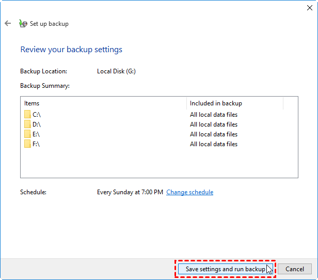
Task: Close the backup dialog window
Action: 310,8
